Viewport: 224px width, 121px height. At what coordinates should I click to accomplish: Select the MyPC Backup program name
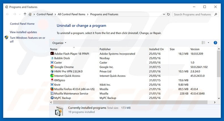click(x=62, y=98)
